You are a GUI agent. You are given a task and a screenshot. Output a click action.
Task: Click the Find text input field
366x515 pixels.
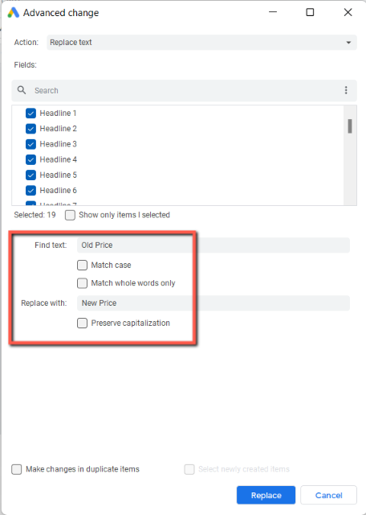213,245
